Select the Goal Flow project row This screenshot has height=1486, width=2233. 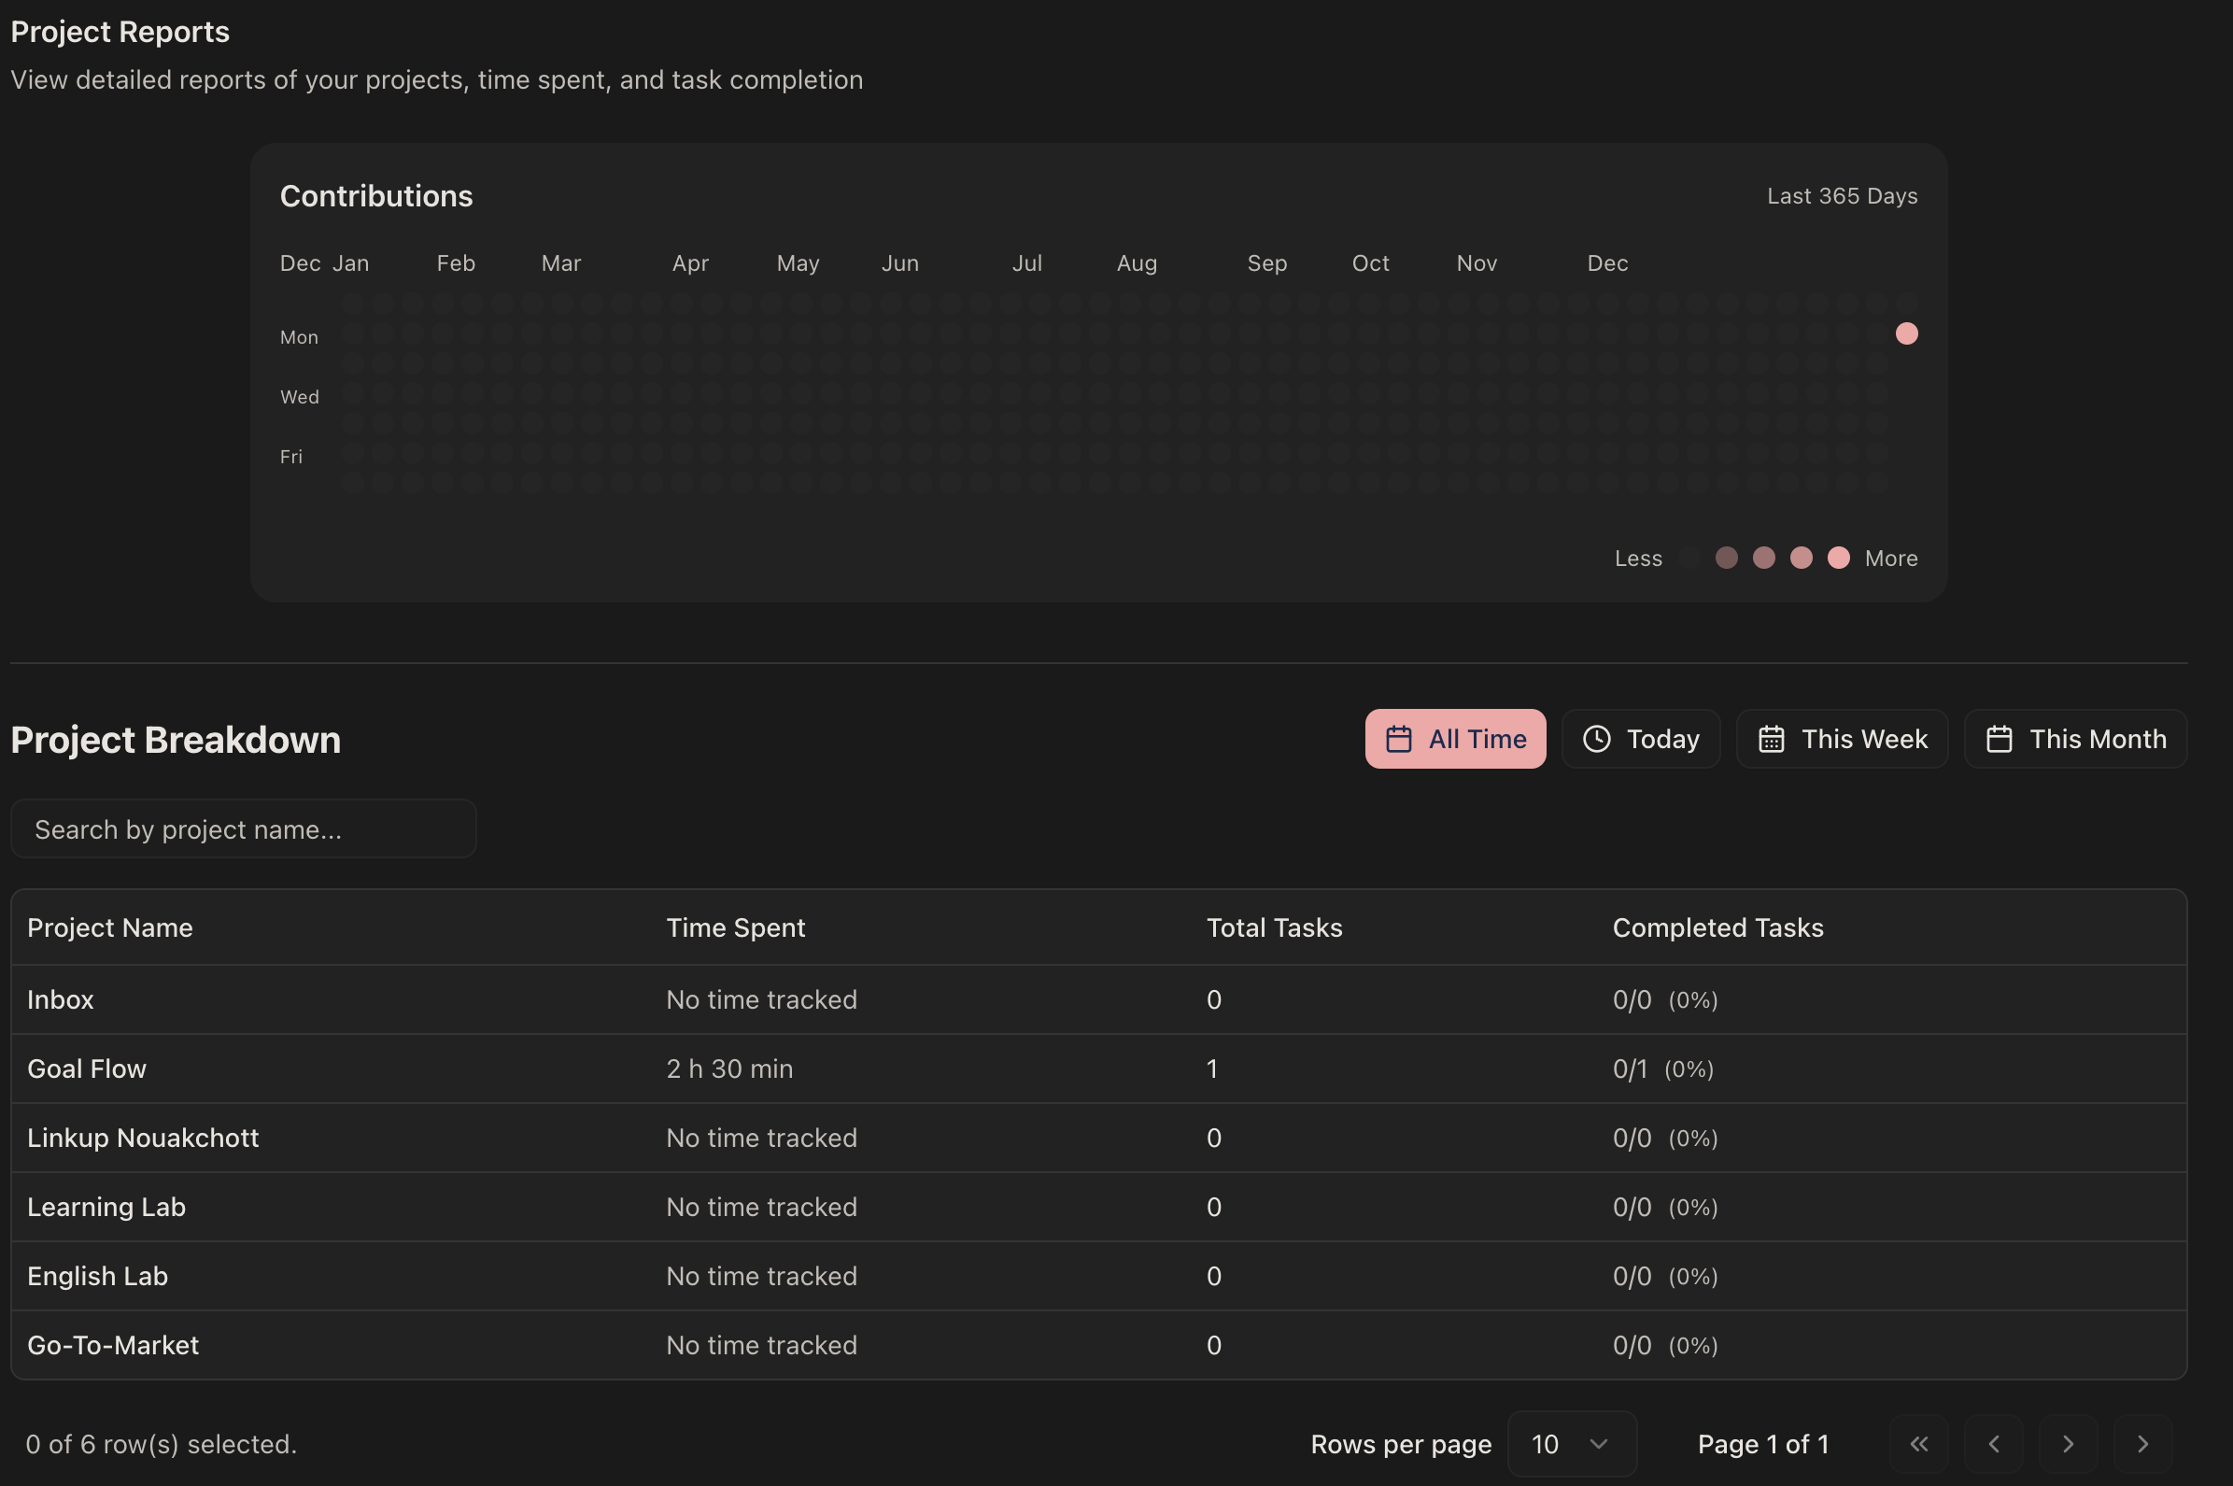(x=87, y=1069)
